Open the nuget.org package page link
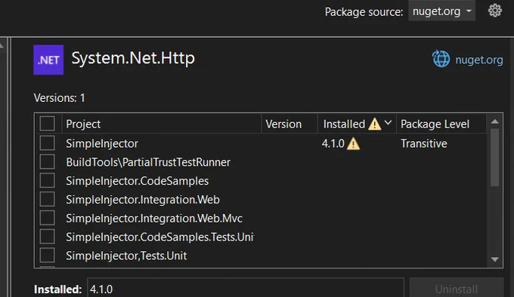Viewport: 514px width, 297px height. point(479,60)
